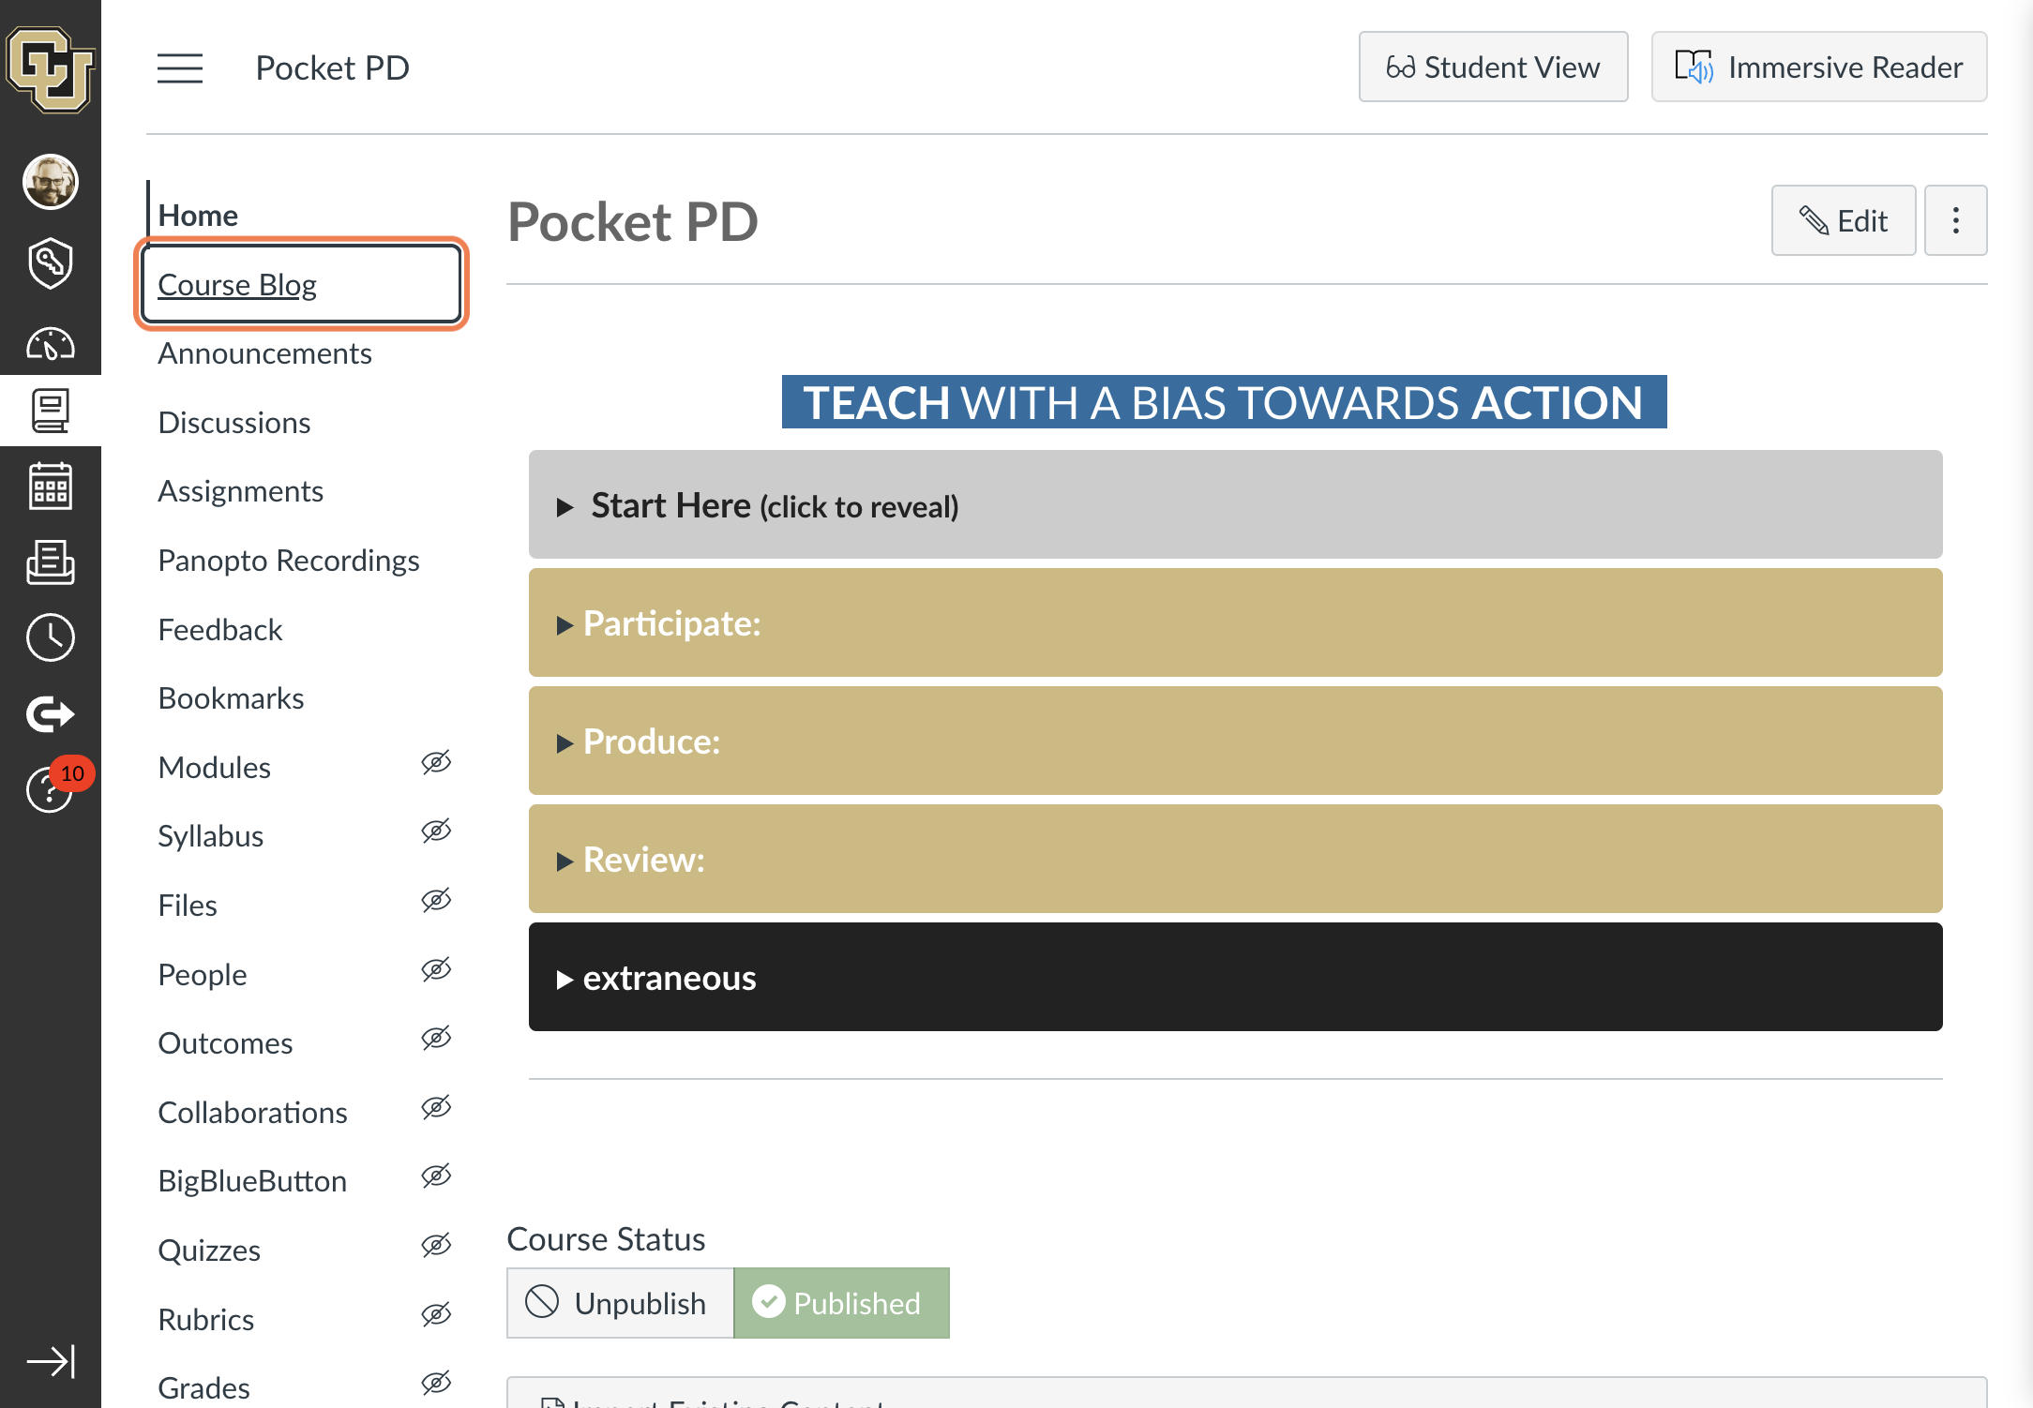Viewport: 2033px width, 1408px height.
Task: Open Collaborations in course menu
Action: coord(252,1113)
